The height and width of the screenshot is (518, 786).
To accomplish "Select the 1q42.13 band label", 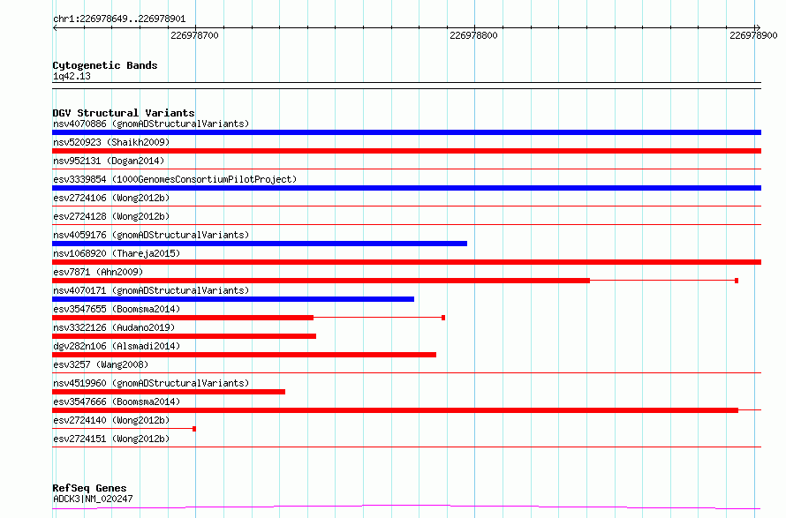I will [x=72, y=76].
